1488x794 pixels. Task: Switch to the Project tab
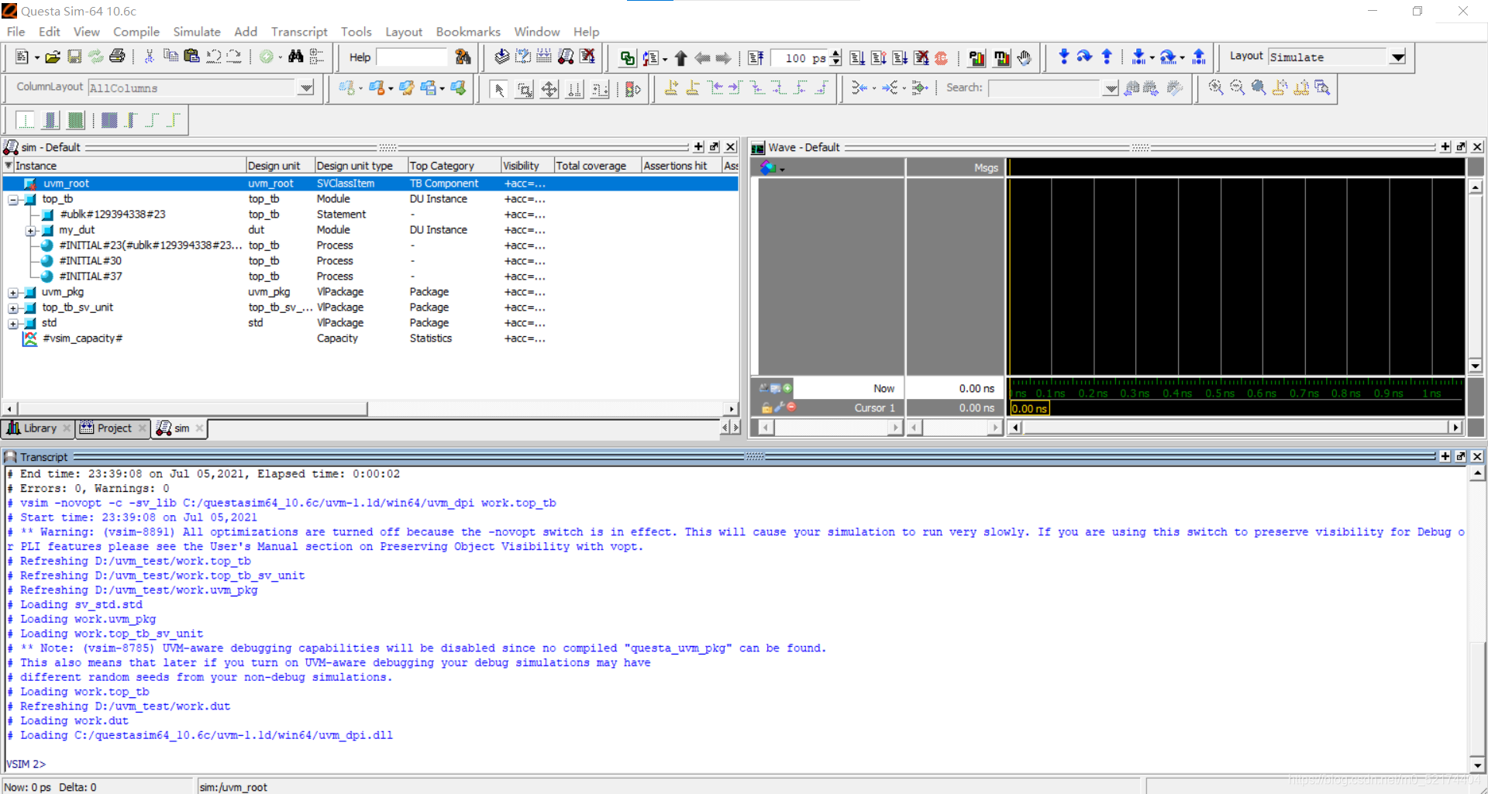(113, 428)
